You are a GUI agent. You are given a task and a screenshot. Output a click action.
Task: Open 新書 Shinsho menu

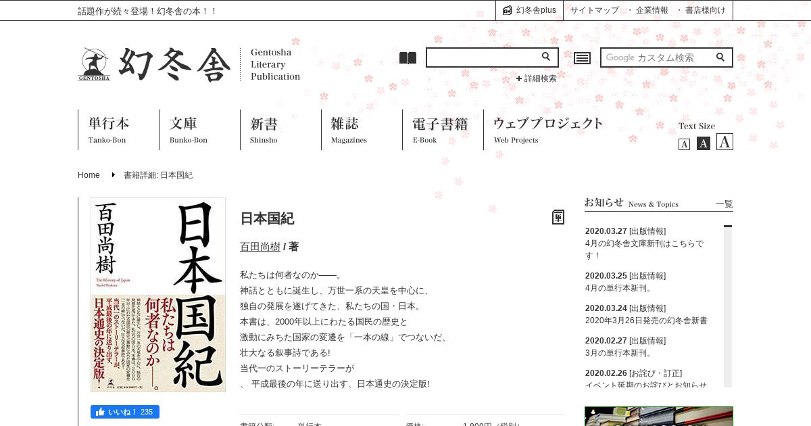[264, 130]
